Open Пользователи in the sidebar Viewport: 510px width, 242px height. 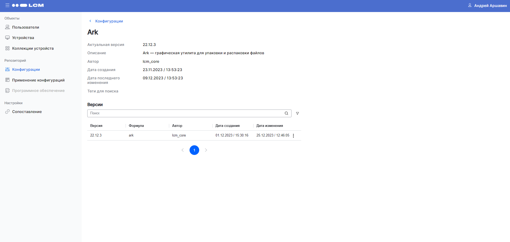[x=25, y=27]
